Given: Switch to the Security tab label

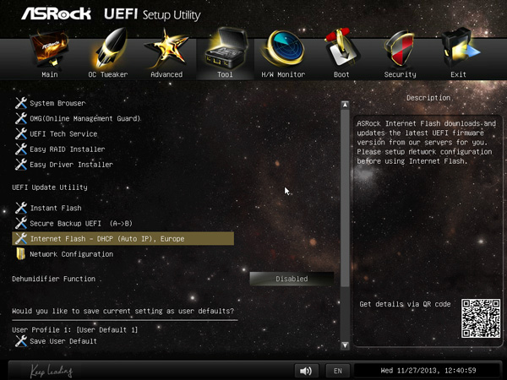Looking at the screenshot, I should coord(400,74).
